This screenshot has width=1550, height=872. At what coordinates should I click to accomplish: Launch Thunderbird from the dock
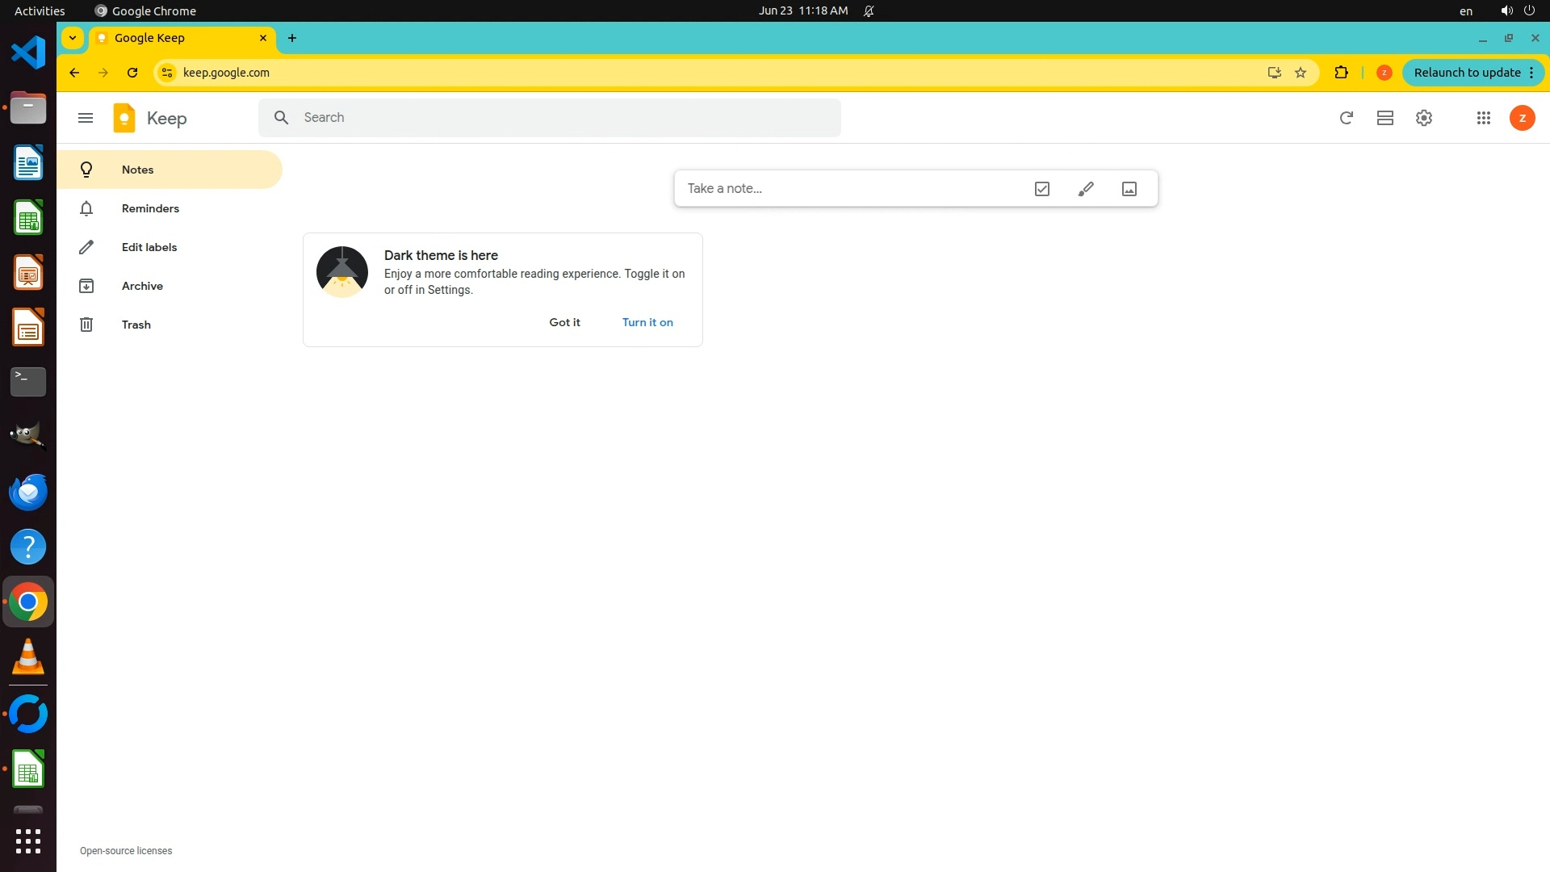click(28, 492)
